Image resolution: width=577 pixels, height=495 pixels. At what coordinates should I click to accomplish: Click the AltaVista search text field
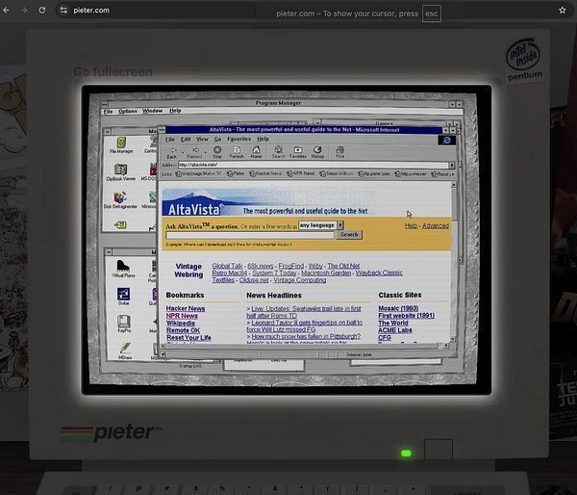pyautogui.click(x=250, y=235)
